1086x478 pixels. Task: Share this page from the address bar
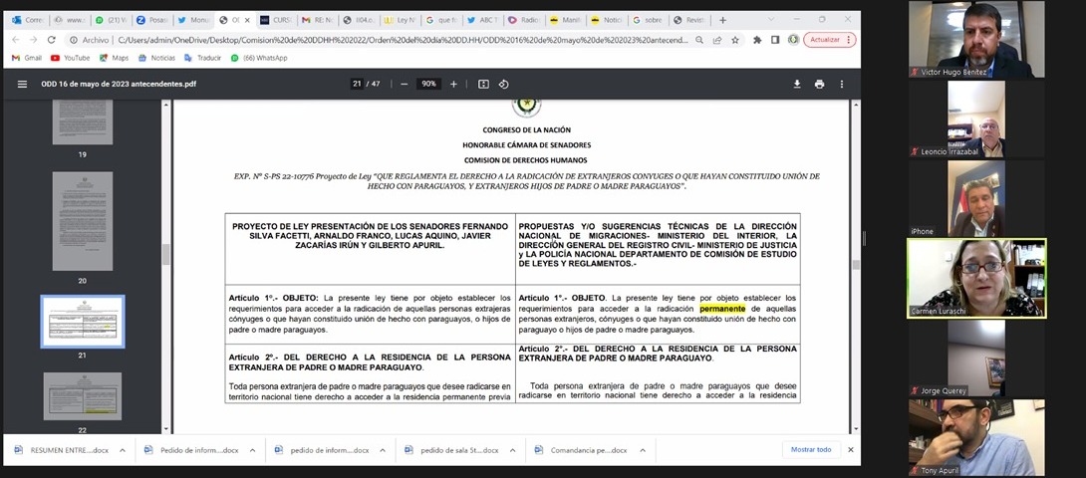pyautogui.click(x=717, y=40)
